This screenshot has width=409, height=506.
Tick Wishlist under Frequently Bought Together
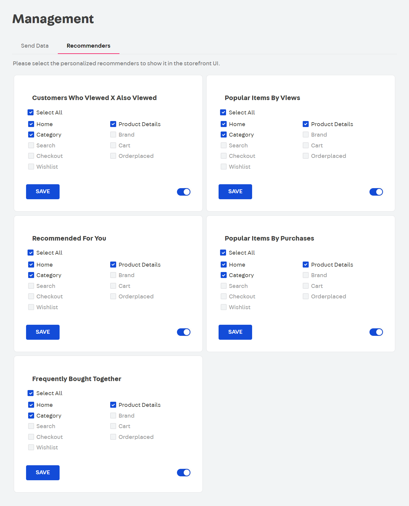pyautogui.click(x=31, y=447)
